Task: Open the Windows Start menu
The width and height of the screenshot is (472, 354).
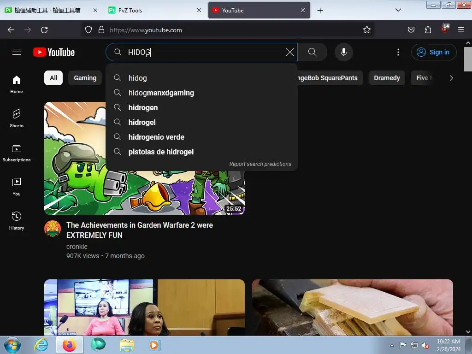Action: pos(12,345)
